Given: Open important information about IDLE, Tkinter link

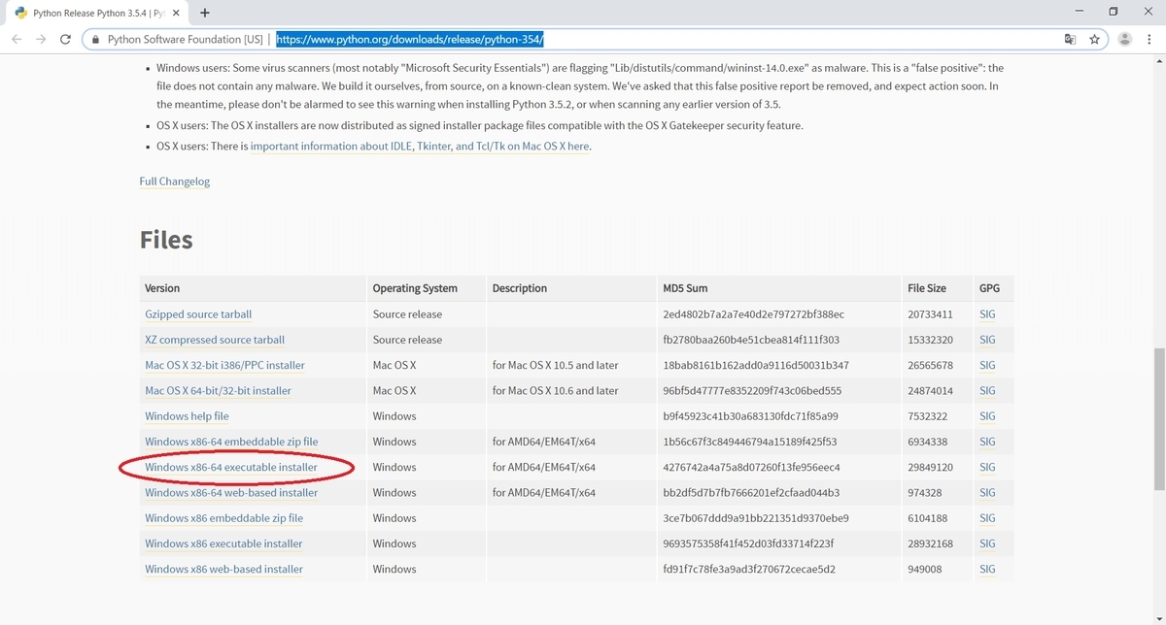Looking at the screenshot, I should coord(420,147).
